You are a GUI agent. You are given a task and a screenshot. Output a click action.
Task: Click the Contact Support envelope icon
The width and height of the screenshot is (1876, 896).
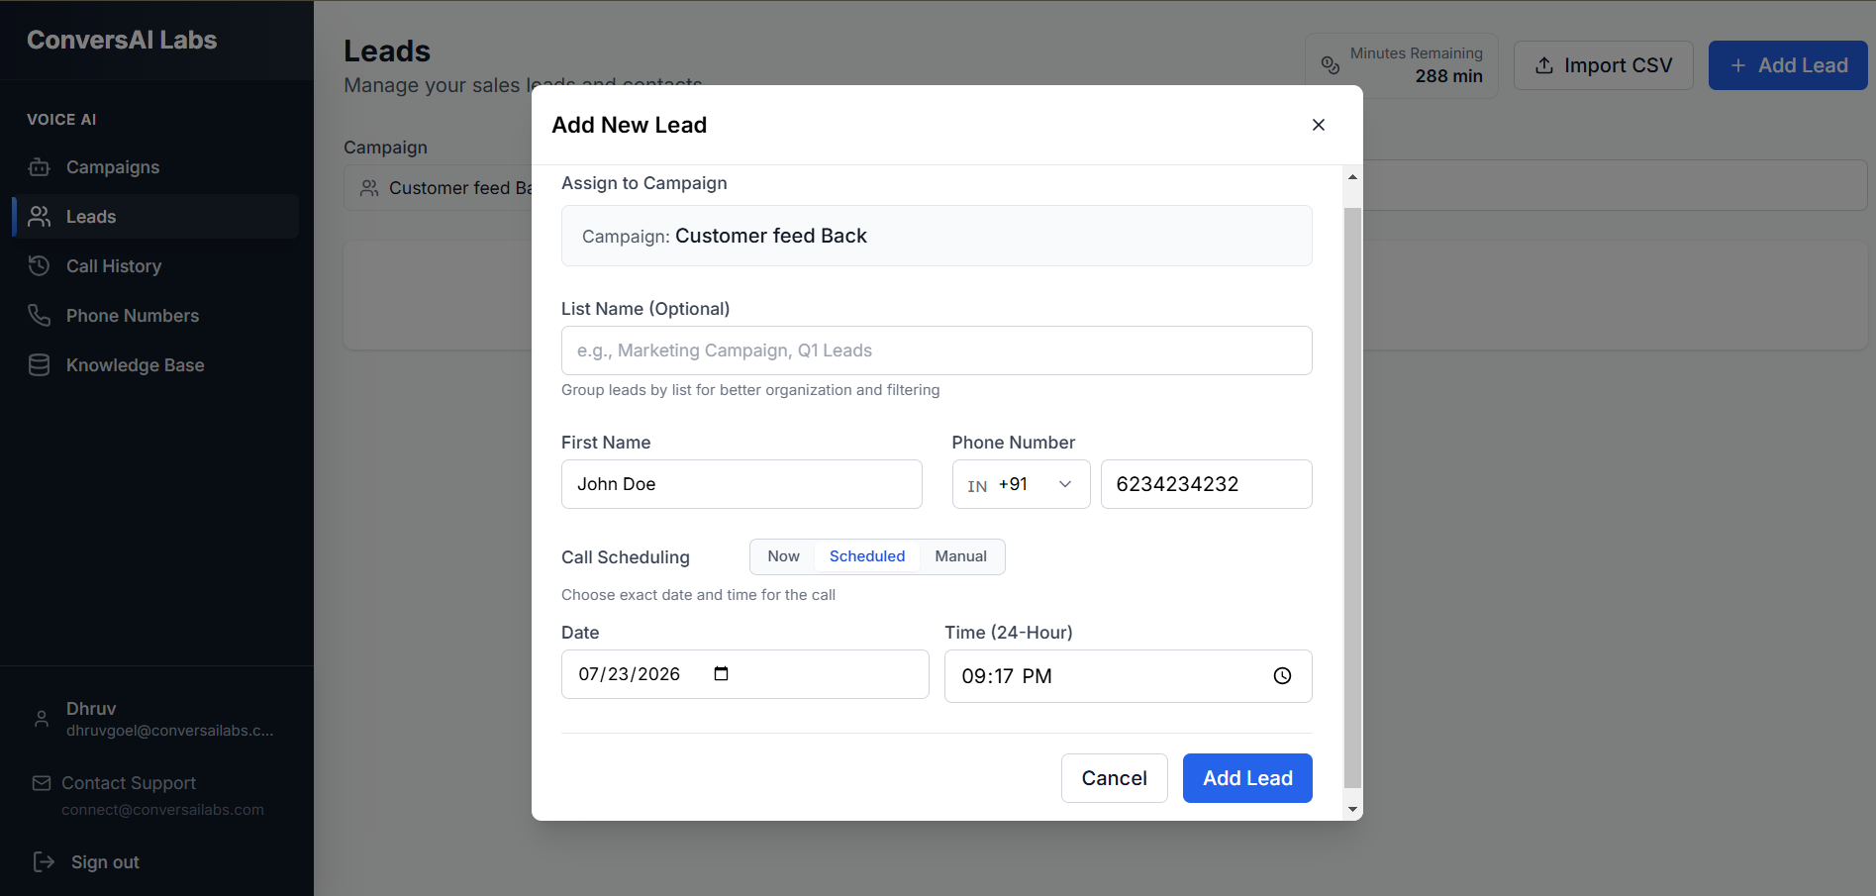[x=42, y=783]
